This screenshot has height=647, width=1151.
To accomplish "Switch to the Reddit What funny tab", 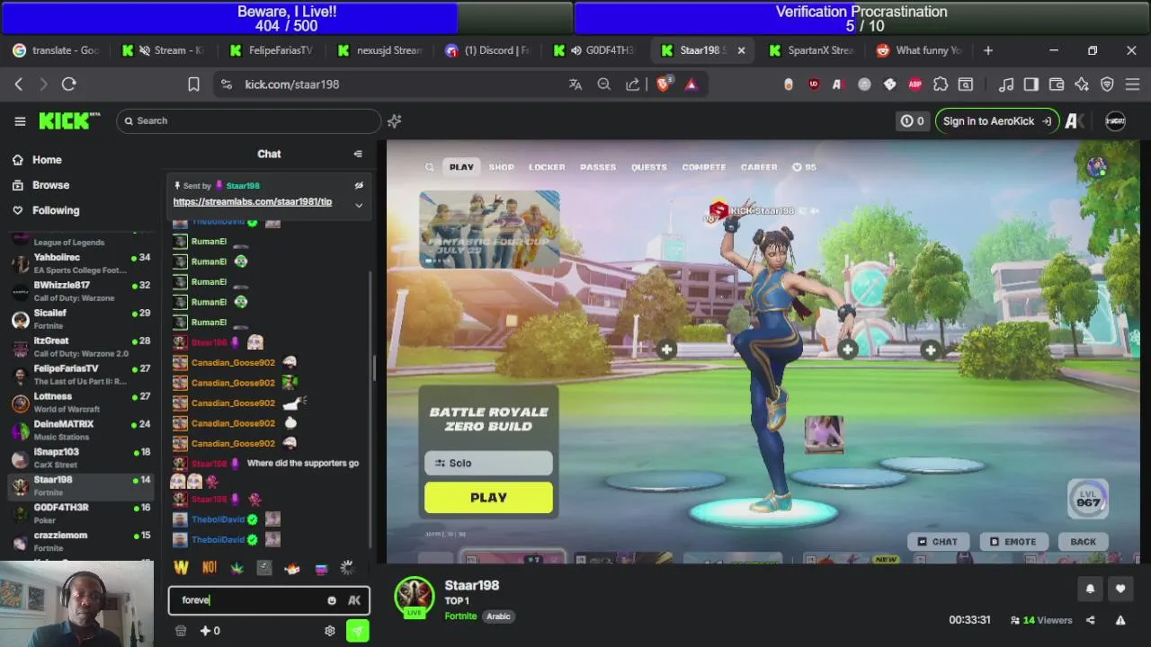I will tap(920, 50).
